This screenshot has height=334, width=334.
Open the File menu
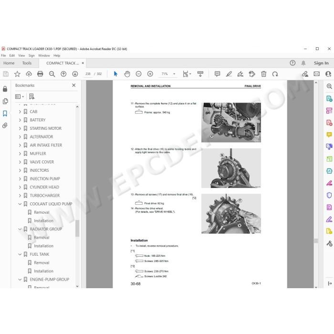tap(3, 56)
